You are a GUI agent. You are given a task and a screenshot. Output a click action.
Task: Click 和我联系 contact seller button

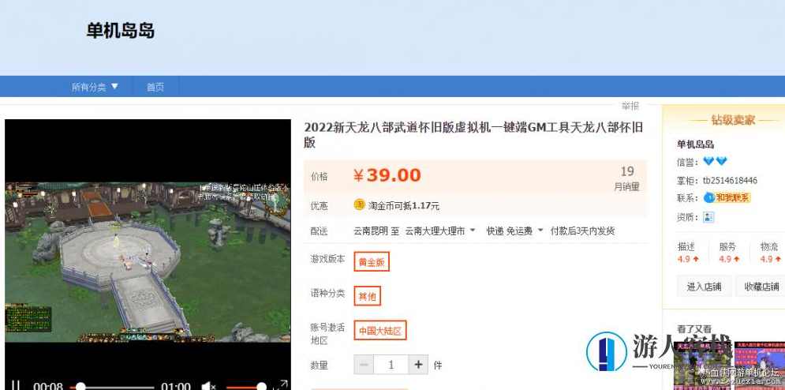coord(727,197)
